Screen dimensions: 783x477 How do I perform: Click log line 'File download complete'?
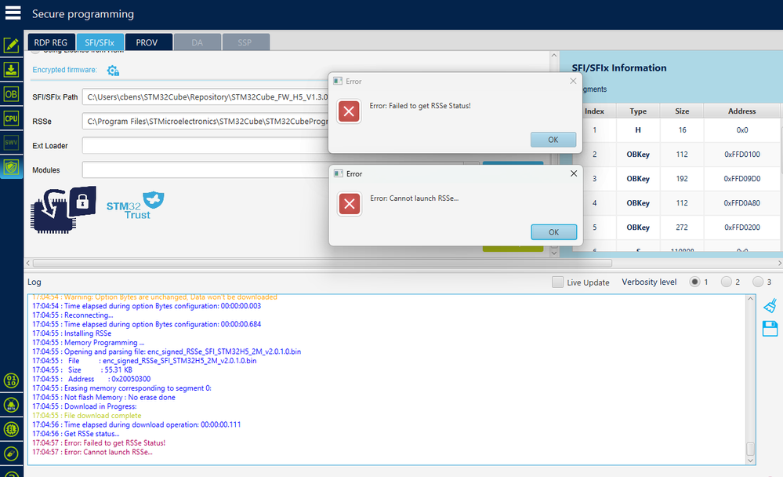pos(87,416)
